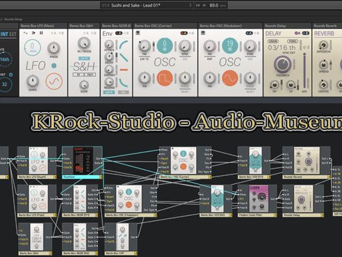
Task: Click the carrier OSC pitch display showing 0
Action: [x=165, y=46]
